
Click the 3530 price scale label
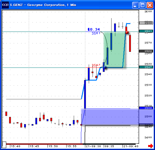click(148, 85)
